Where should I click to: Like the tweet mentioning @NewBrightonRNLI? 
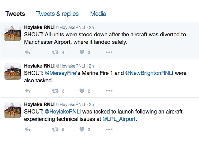(x=82, y=91)
